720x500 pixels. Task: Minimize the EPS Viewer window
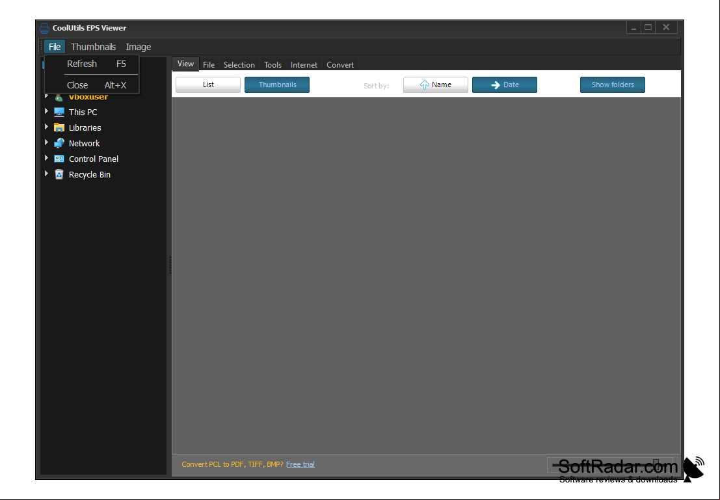click(x=633, y=27)
